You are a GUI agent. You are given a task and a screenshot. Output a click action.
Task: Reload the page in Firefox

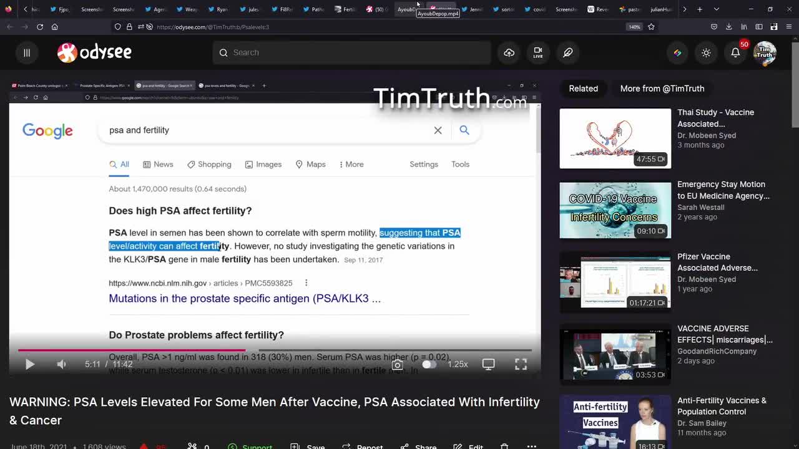39,27
